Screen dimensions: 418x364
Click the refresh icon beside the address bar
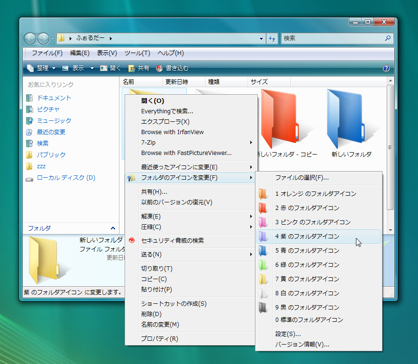[x=272, y=38]
